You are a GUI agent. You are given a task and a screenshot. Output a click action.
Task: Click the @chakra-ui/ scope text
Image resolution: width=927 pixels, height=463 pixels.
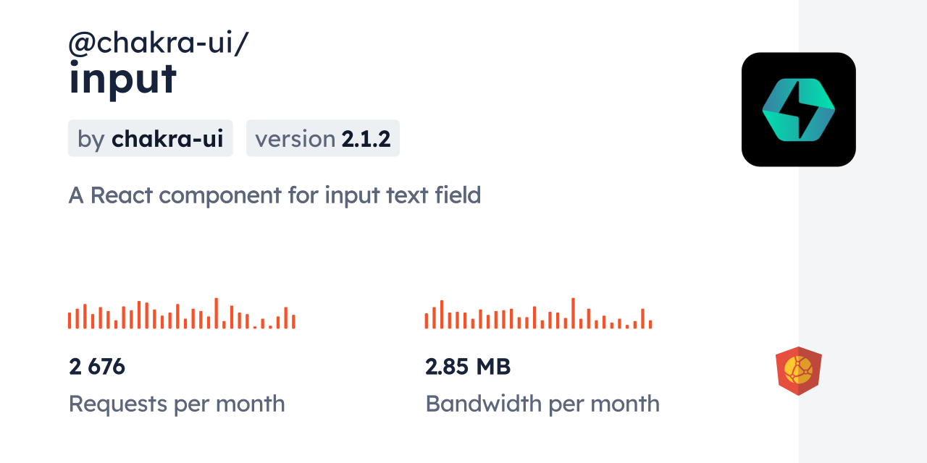point(159,43)
